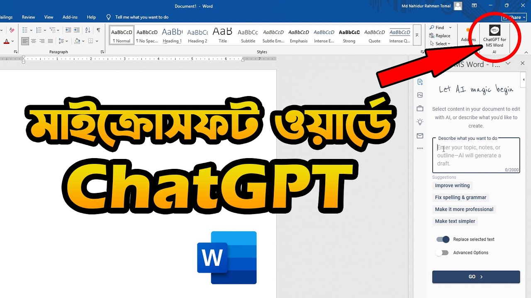Click the Share button
The image size is (531, 298).
click(514, 17)
